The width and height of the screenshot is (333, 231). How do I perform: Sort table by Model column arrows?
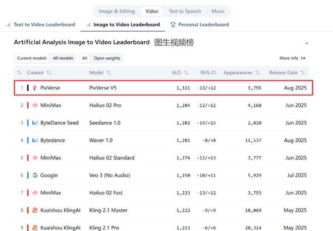(x=109, y=73)
